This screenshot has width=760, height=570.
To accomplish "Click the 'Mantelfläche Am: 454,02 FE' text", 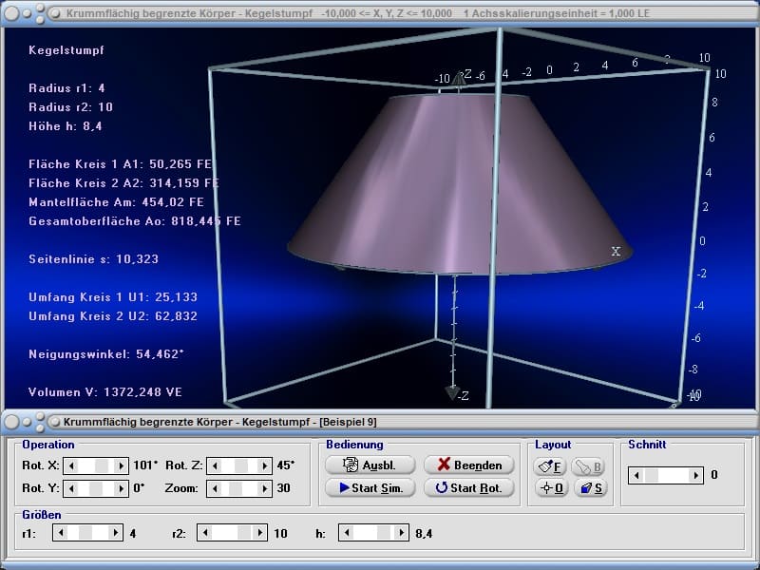I will pyautogui.click(x=116, y=201).
